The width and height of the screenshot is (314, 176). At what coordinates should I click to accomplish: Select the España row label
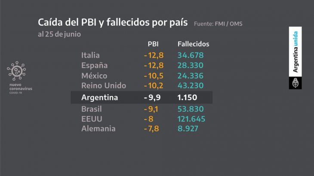click(x=94, y=66)
